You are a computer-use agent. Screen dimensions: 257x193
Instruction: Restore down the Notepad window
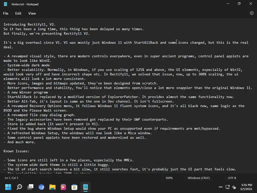click(239, 4)
